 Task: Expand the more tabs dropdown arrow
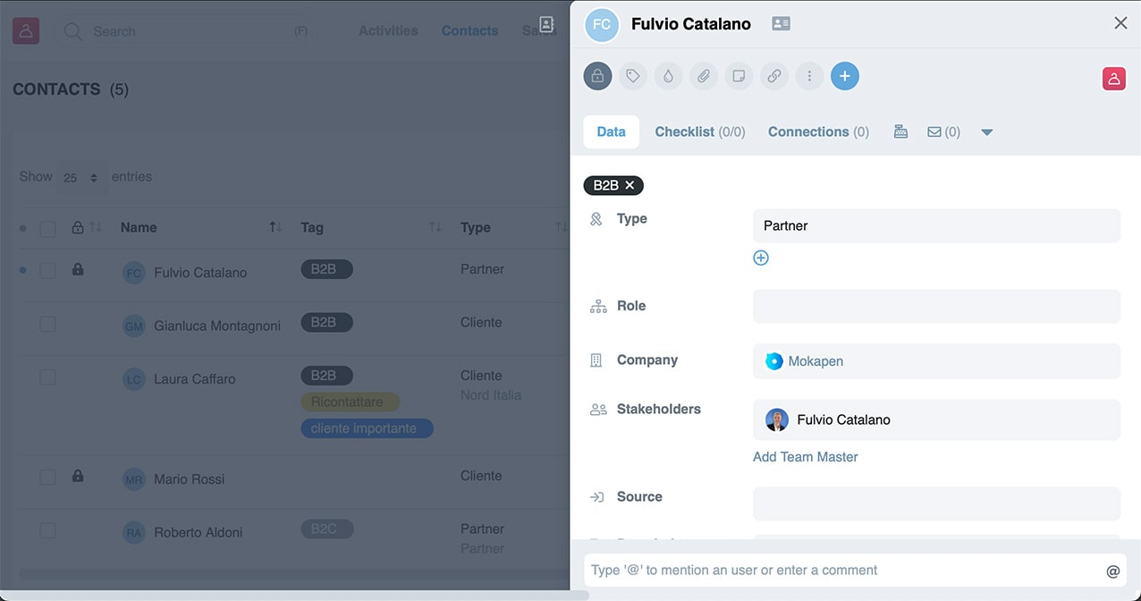point(987,132)
